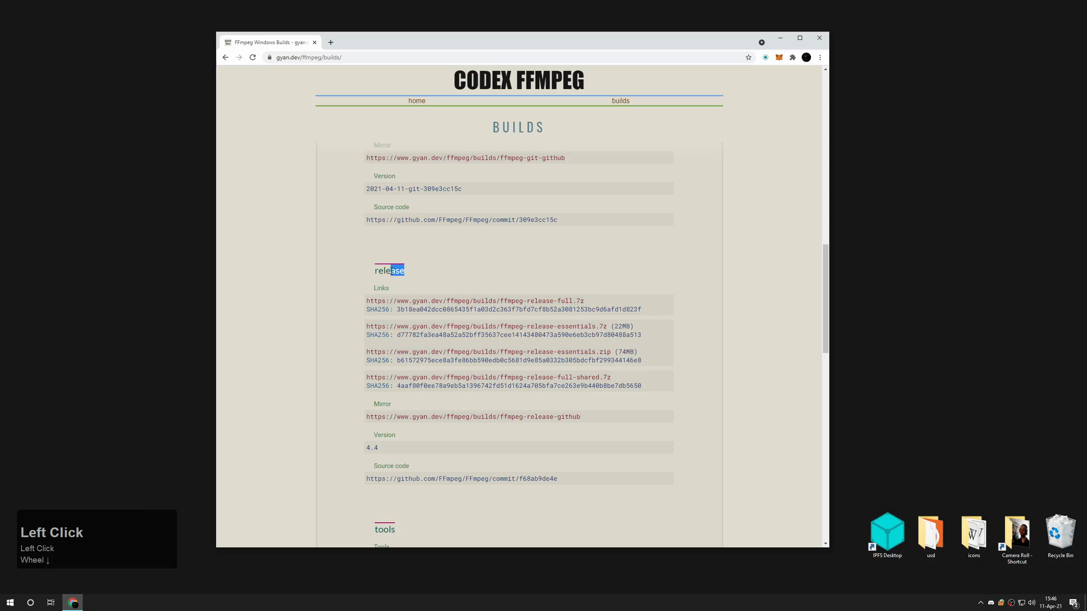Download ffmpeg-release-essentials.zip
The height and width of the screenshot is (611, 1087).
488,352
